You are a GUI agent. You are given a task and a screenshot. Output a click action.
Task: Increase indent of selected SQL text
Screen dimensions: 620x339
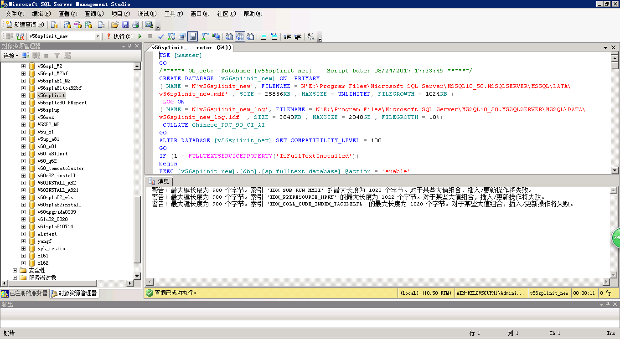coord(297,36)
